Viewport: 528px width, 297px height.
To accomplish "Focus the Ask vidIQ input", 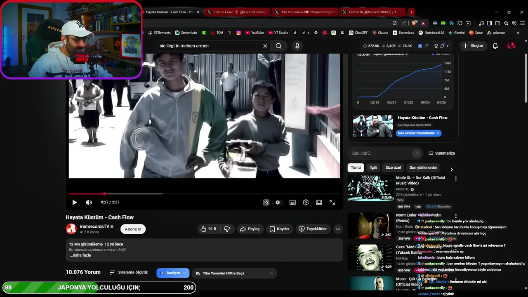I will click(x=381, y=153).
